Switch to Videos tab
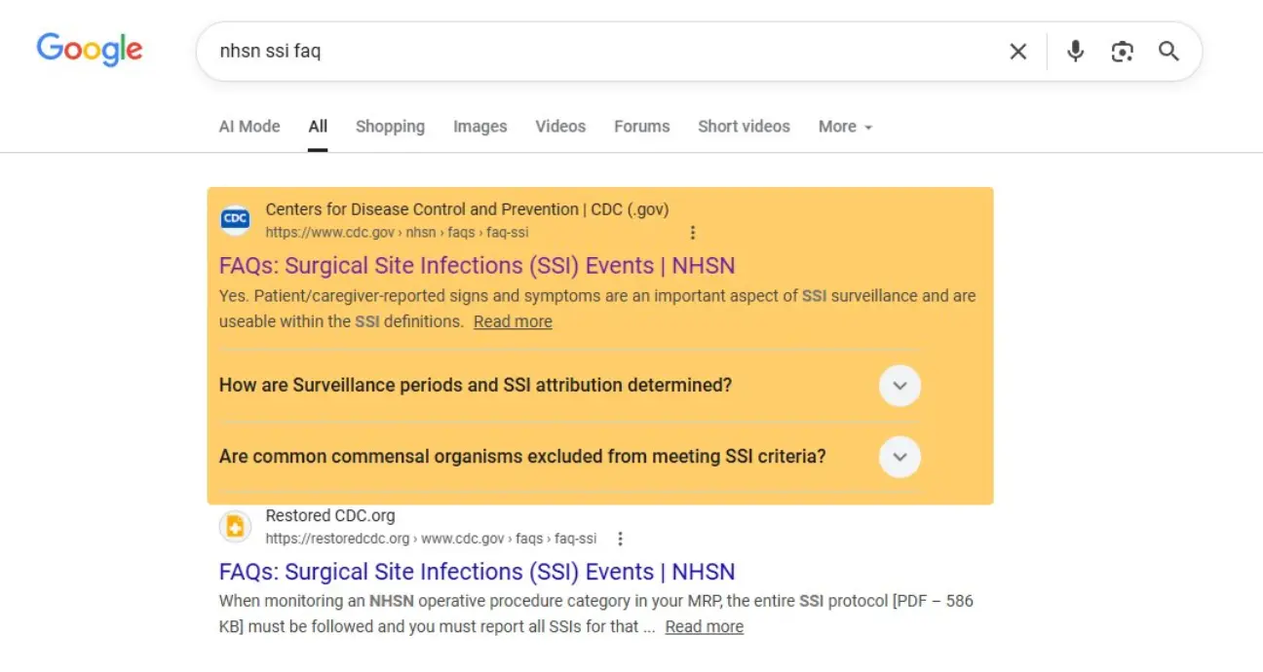 [x=560, y=127]
